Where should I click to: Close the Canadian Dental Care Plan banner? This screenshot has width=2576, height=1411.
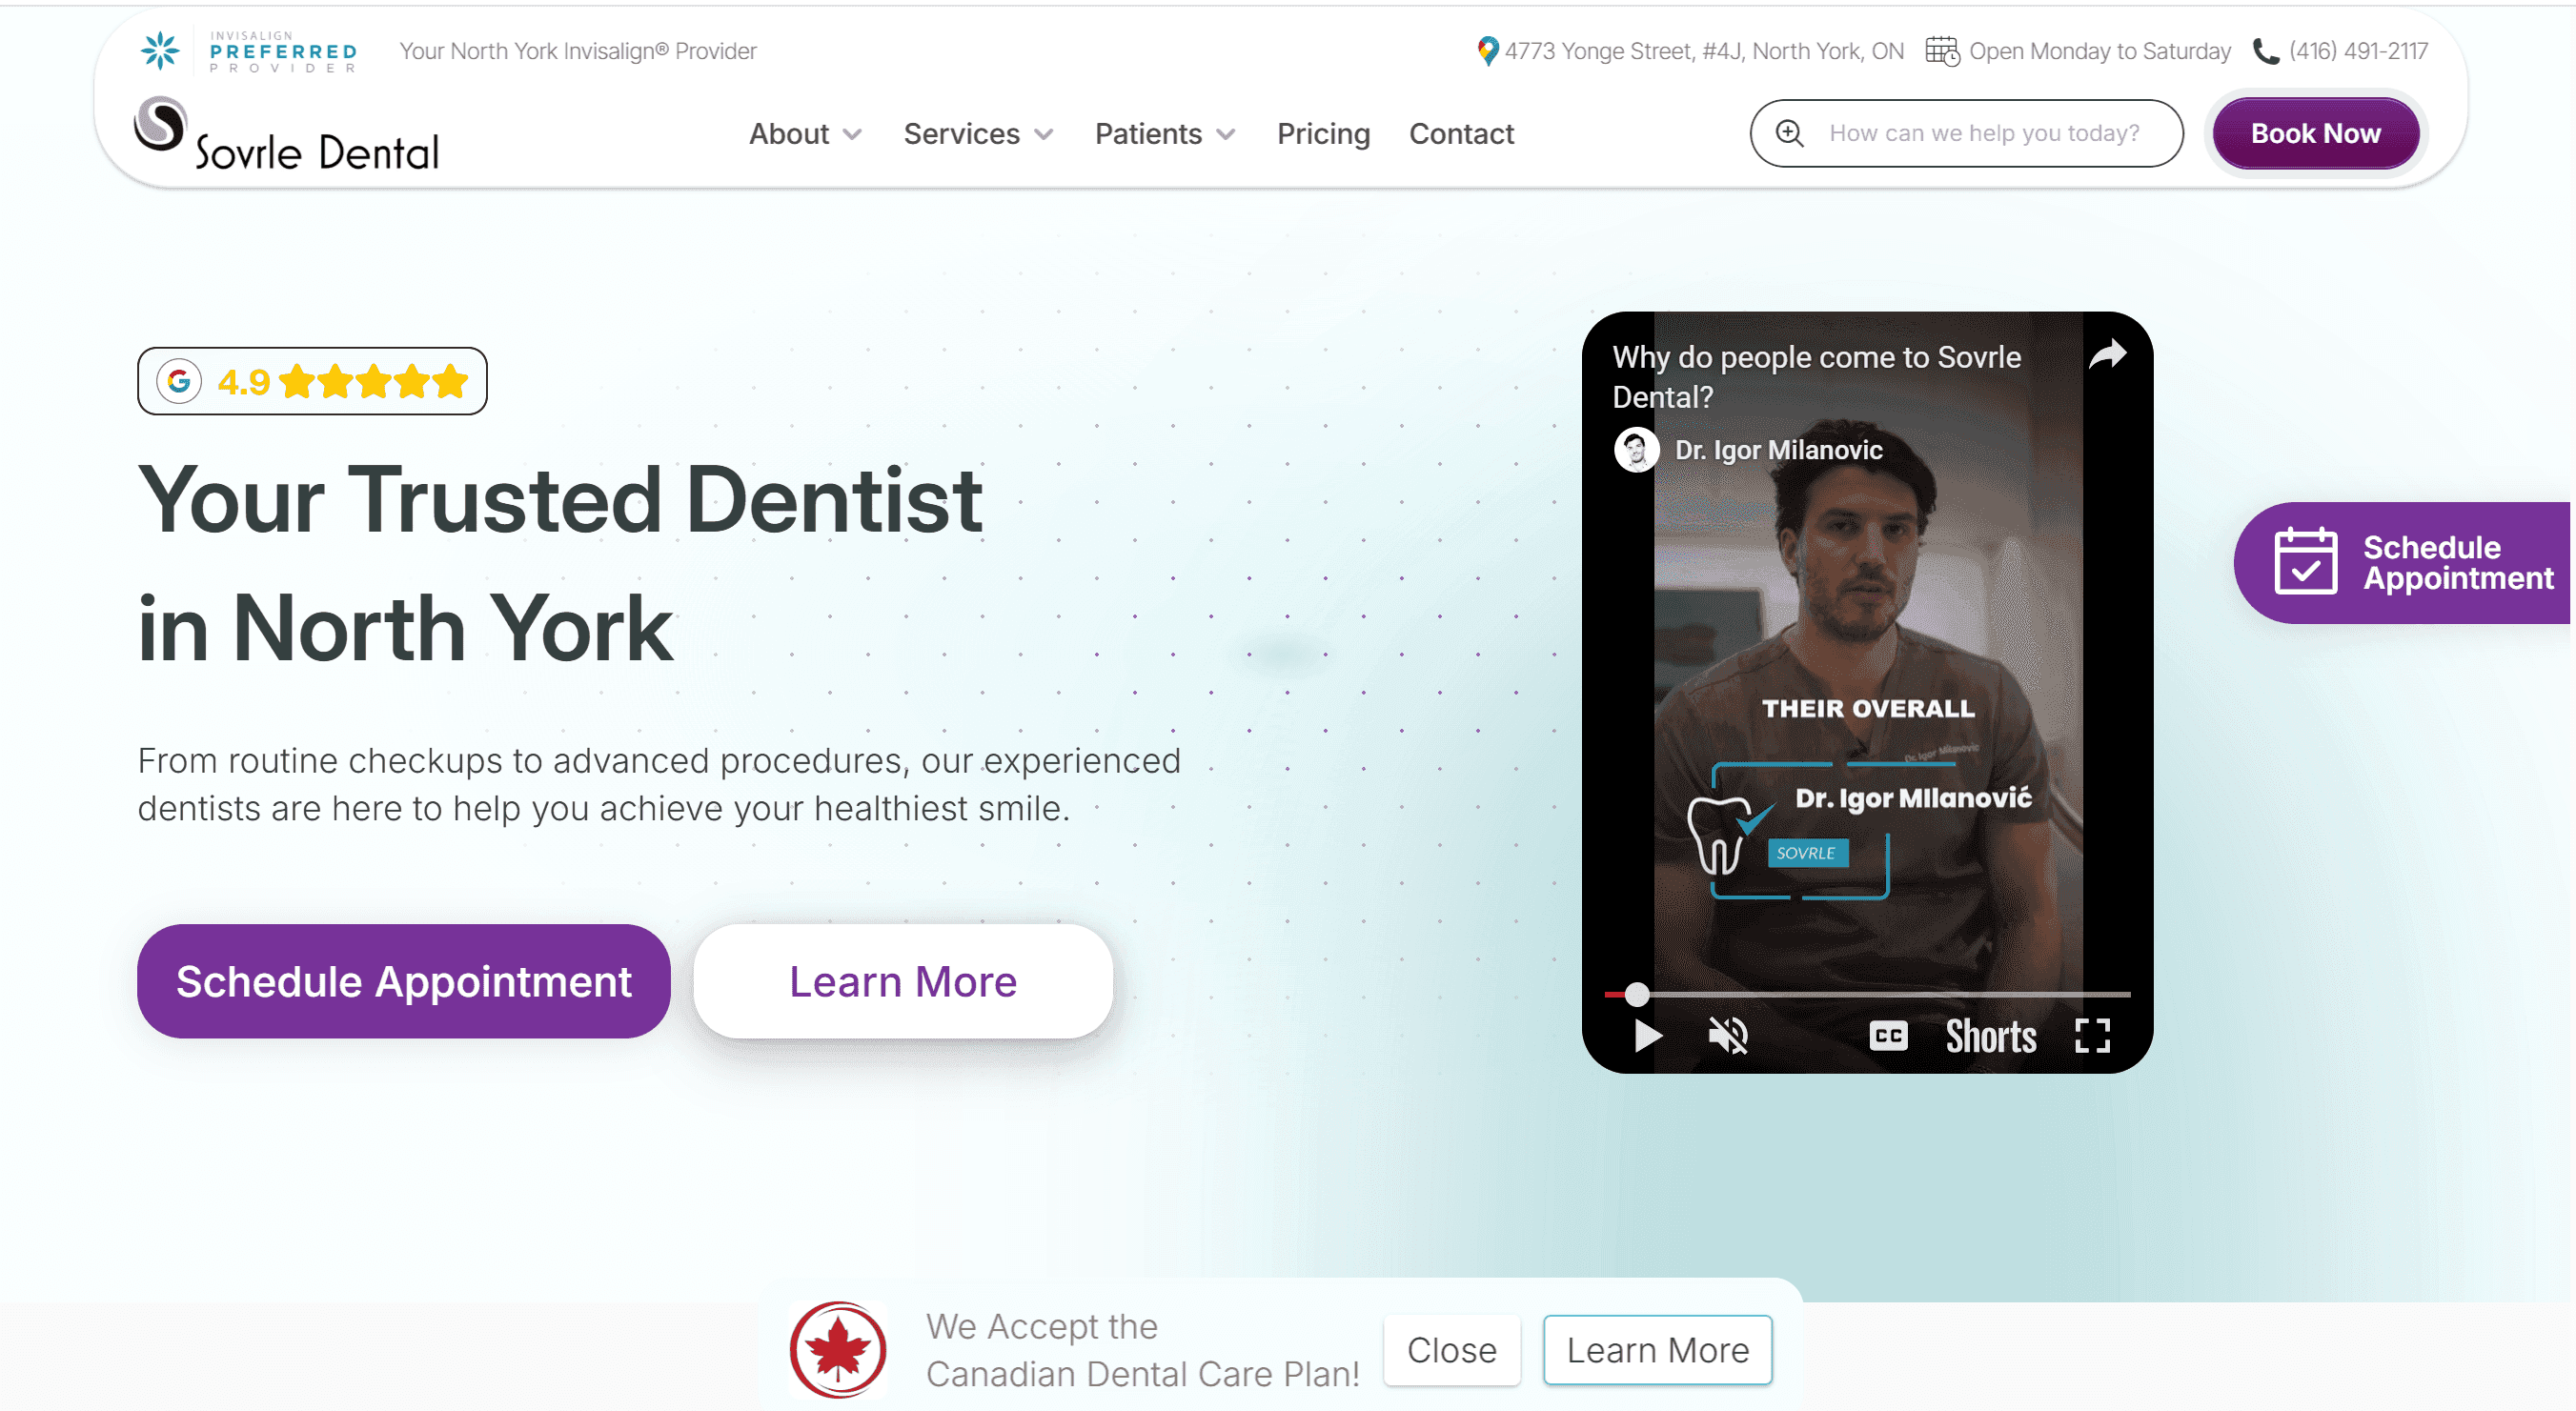[1452, 1350]
